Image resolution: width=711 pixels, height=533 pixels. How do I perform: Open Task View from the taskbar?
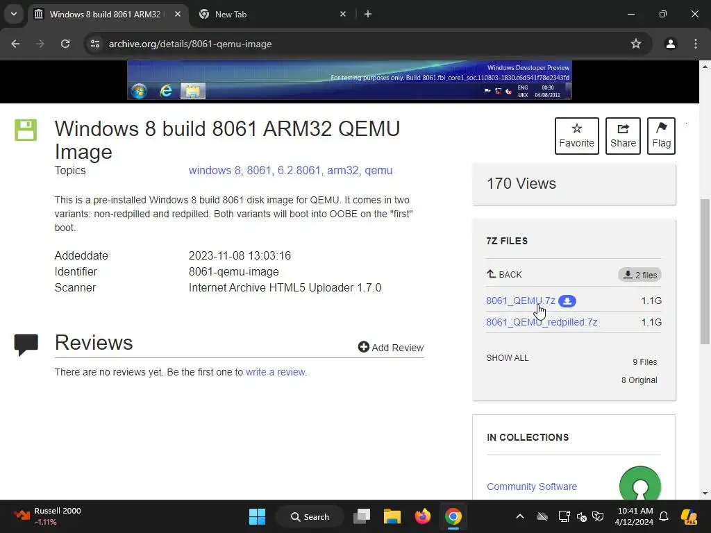(361, 516)
